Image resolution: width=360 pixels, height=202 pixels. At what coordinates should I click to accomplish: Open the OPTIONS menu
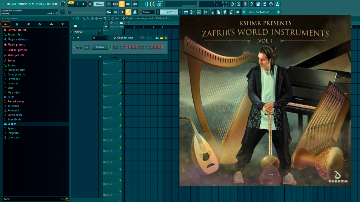tap(39, 4)
